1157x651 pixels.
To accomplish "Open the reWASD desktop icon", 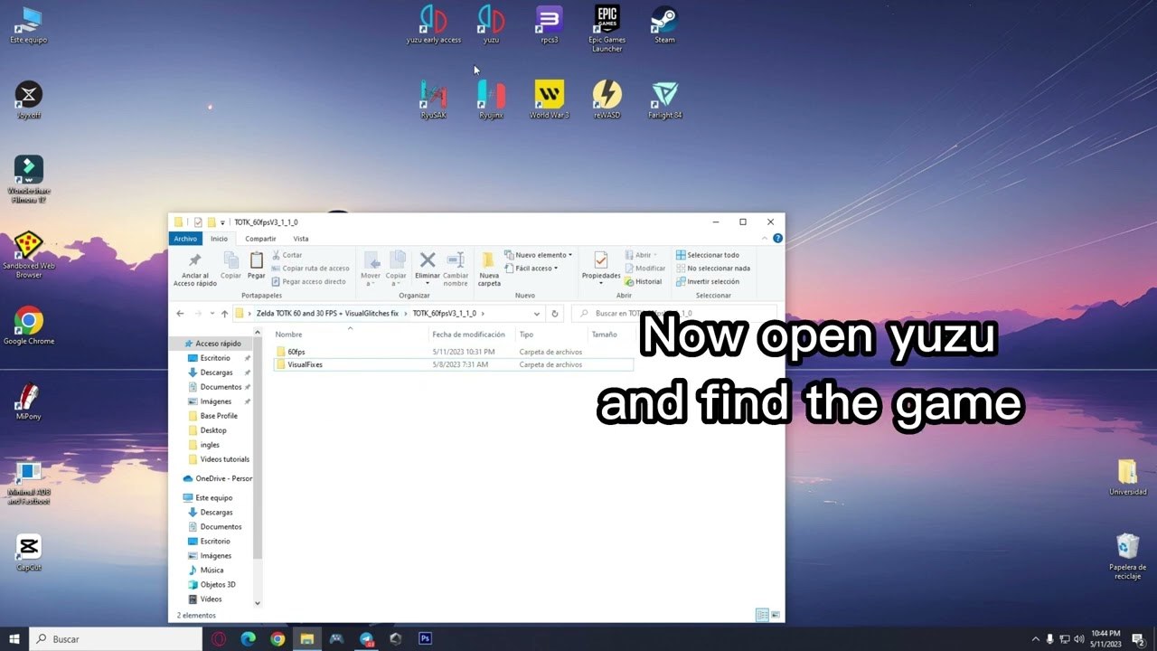I will (x=607, y=99).
